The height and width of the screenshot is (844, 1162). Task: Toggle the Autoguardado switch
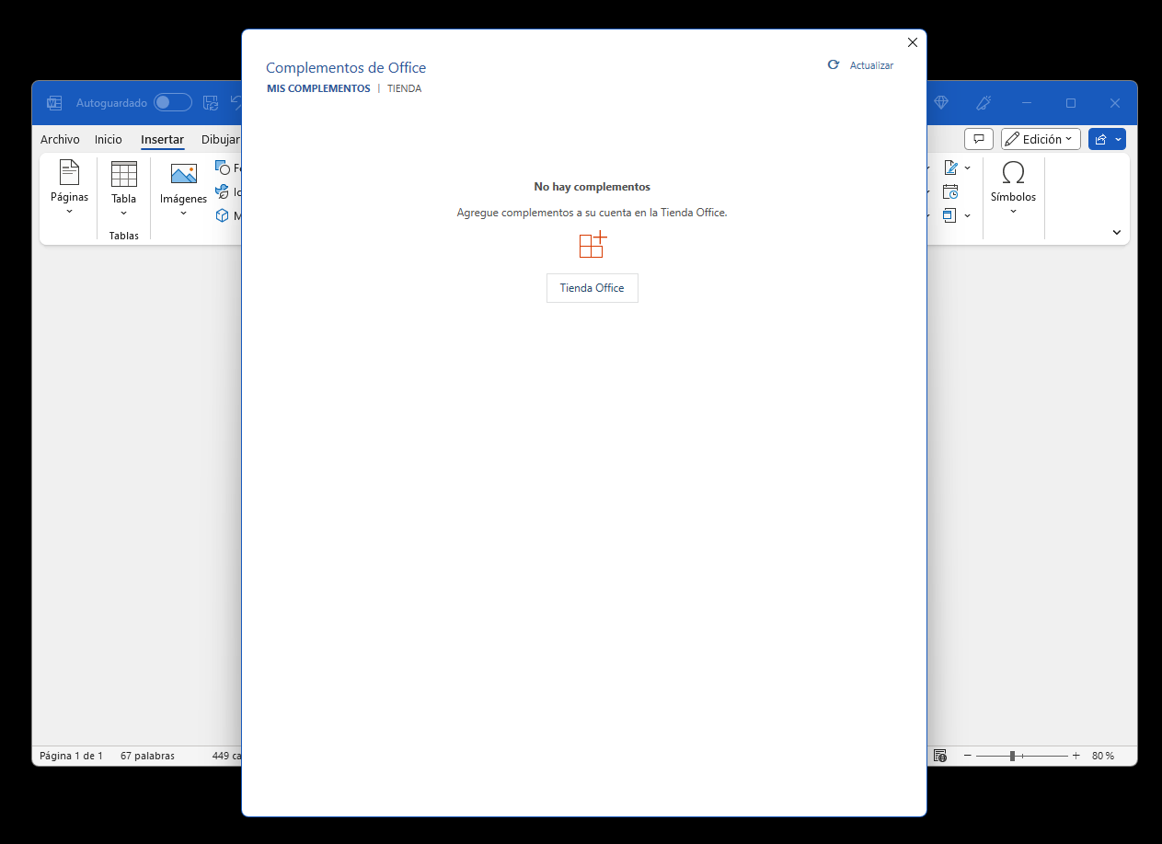coord(173,103)
